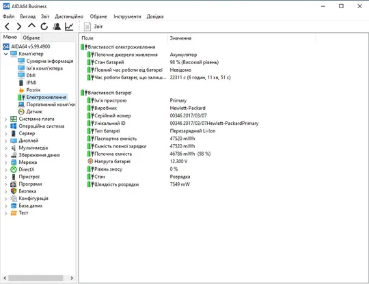Screen dimensions: 369x284
Task: Open user manager with the person icon
Action: coord(57,27)
